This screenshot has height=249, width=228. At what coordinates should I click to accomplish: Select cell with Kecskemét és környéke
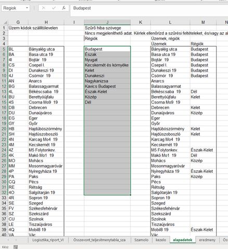coord(107,65)
